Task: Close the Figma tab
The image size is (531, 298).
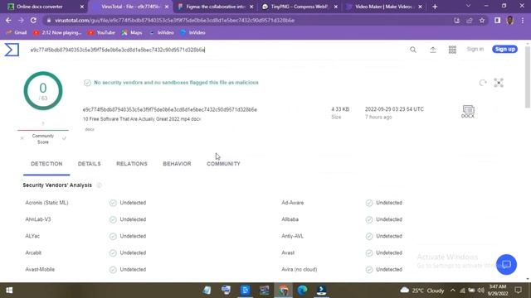Action: [251, 7]
